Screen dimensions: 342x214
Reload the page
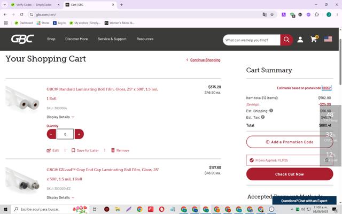pos(21,14)
